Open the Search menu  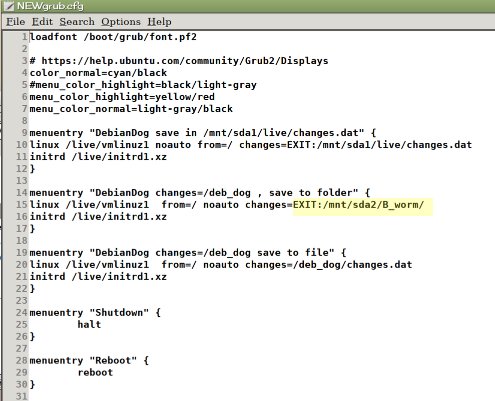(77, 22)
